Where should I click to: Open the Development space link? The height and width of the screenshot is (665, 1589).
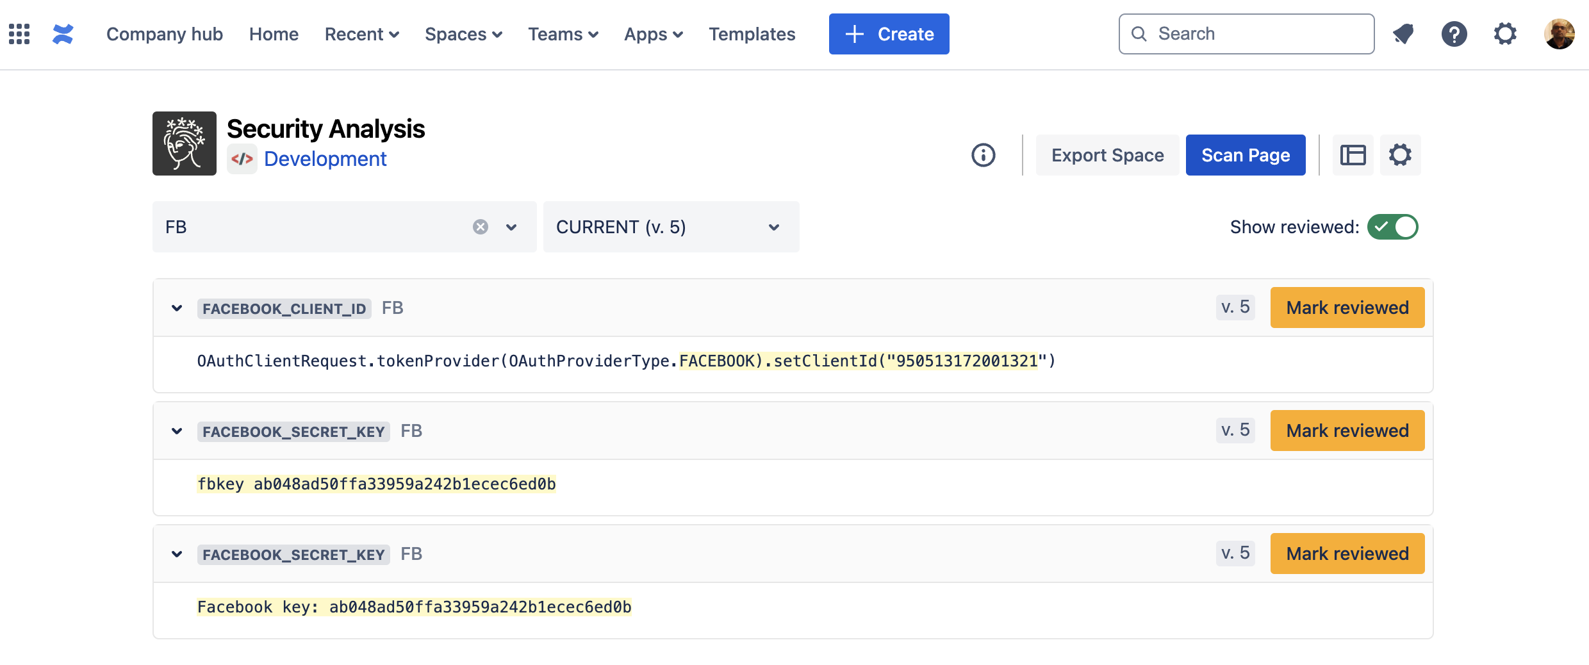[x=325, y=159]
